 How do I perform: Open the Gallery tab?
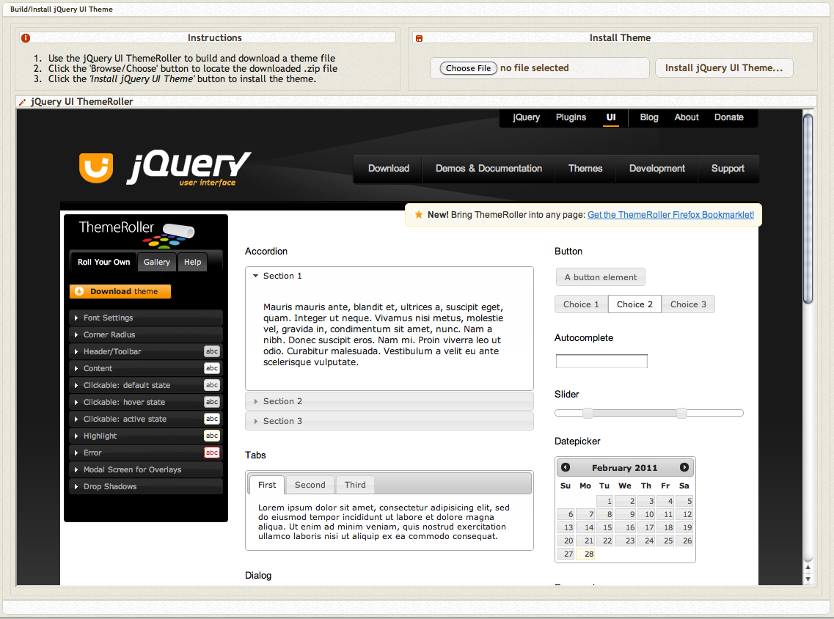[157, 262]
